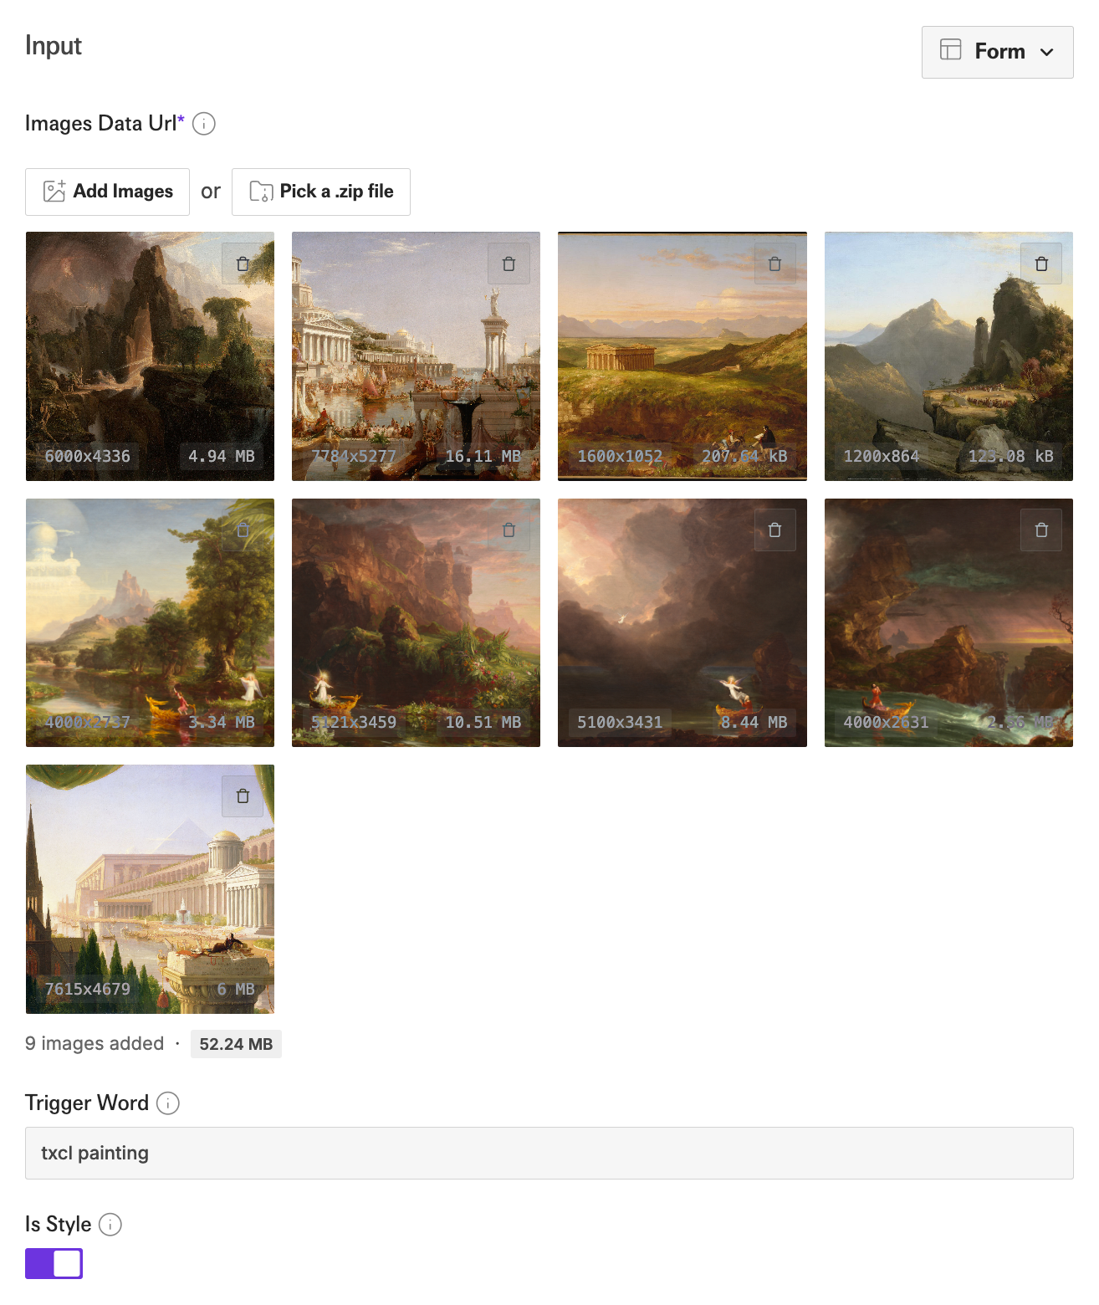The height and width of the screenshot is (1305, 1099).
Task: Show info for Images Data Url
Action: click(x=204, y=124)
